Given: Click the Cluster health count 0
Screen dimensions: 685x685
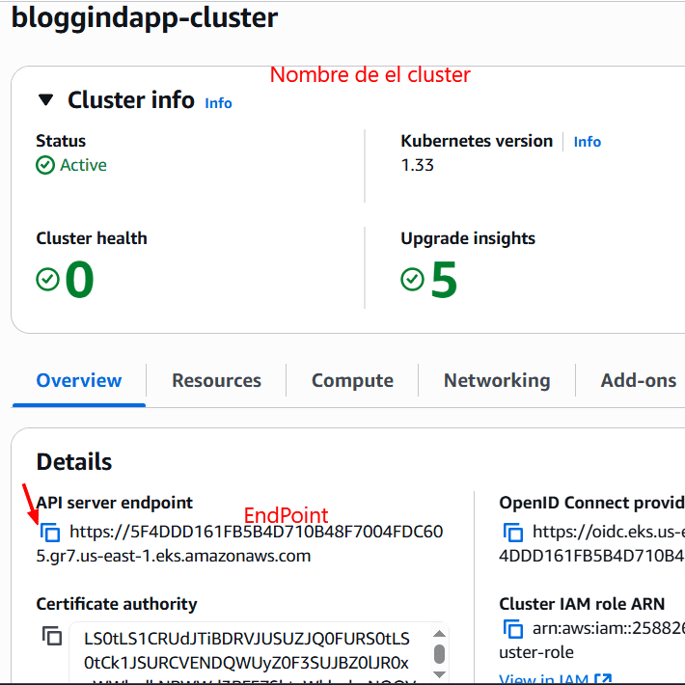Looking at the screenshot, I should (x=79, y=280).
